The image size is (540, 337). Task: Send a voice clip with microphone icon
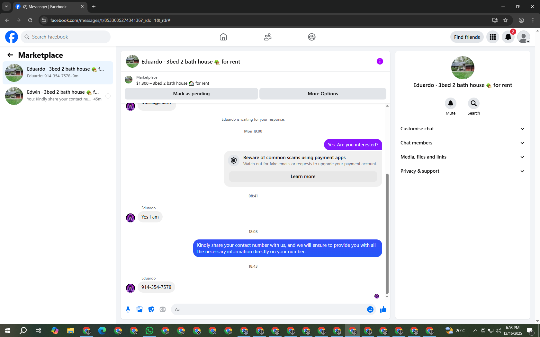tap(128, 309)
